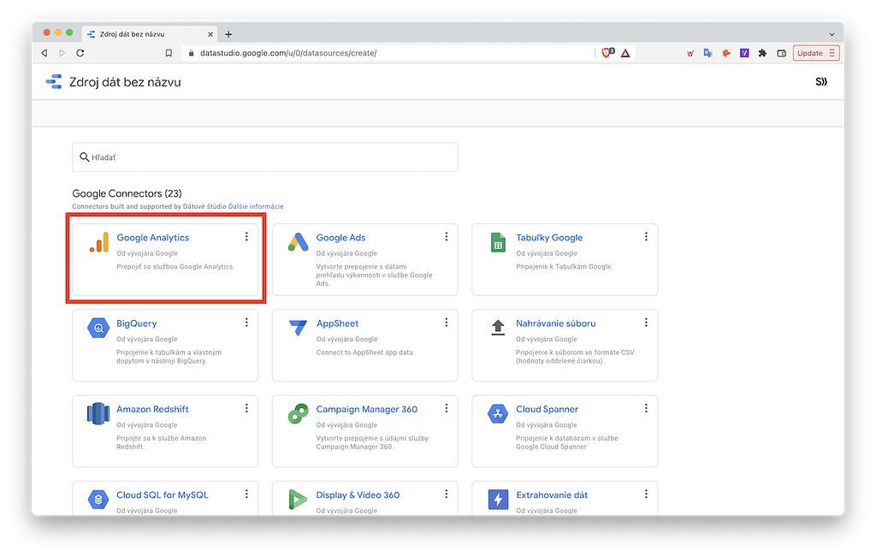
Task: Open Google Ads card more-options menu
Action: (x=447, y=237)
